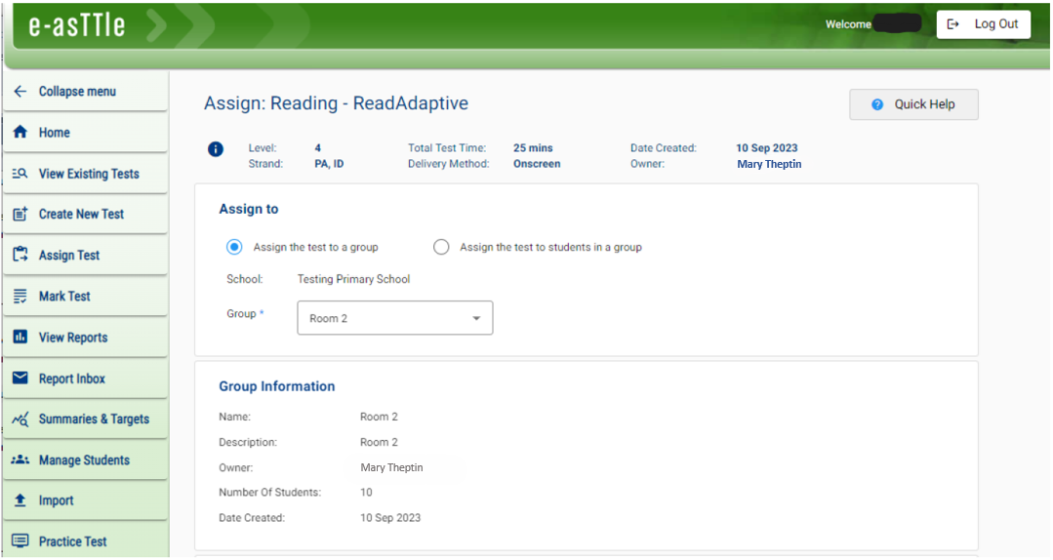This screenshot has width=1053, height=560.
Task: Click the Group dropdown arrow
Action: (476, 318)
